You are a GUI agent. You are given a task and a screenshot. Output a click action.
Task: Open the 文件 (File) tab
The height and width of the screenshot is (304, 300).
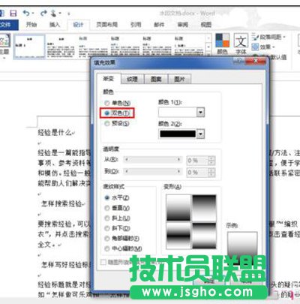[8, 25]
